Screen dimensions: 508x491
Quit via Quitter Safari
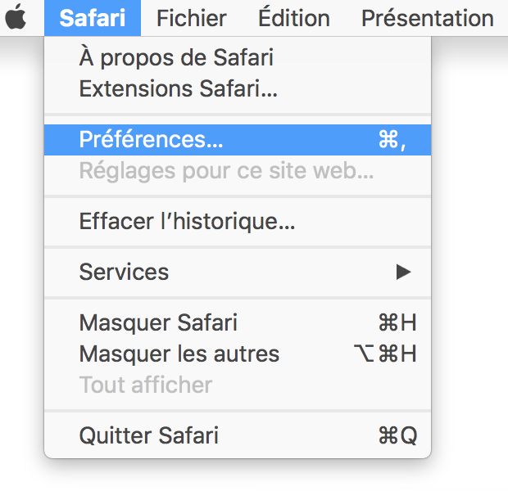[148, 435]
